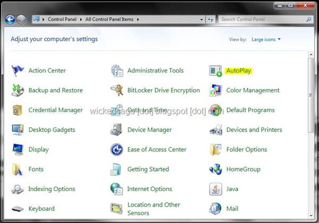
Task: Click the Keyboard icon
Action: [x=18, y=209]
